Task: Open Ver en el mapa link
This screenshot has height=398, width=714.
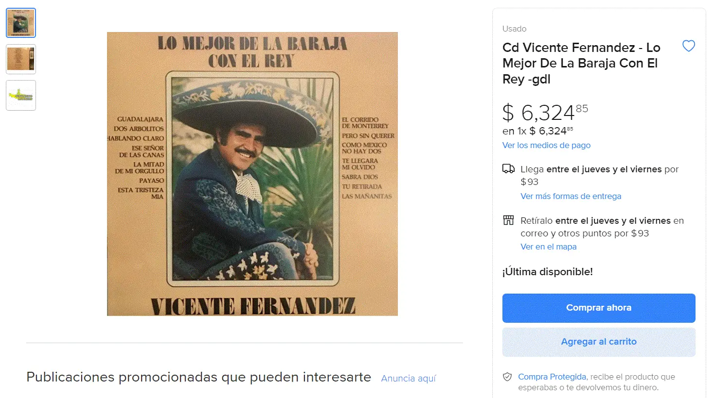Action: [548, 247]
